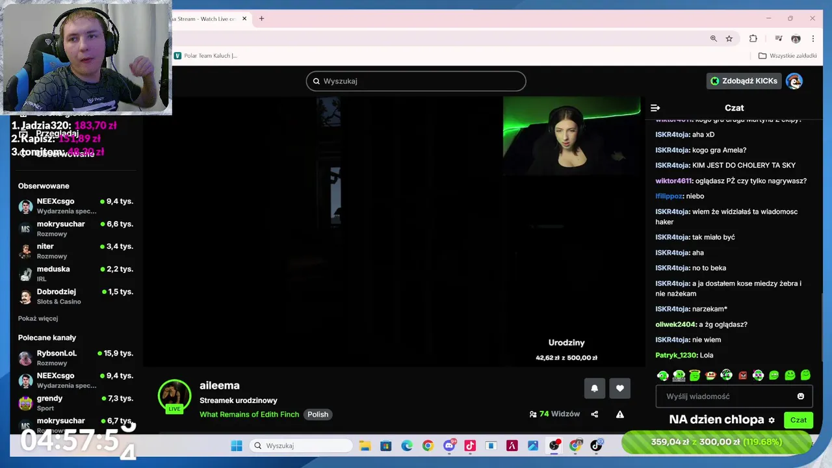Click Kick search bar Wyszukaj
832x468 pixels.
[x=416, y=81]
